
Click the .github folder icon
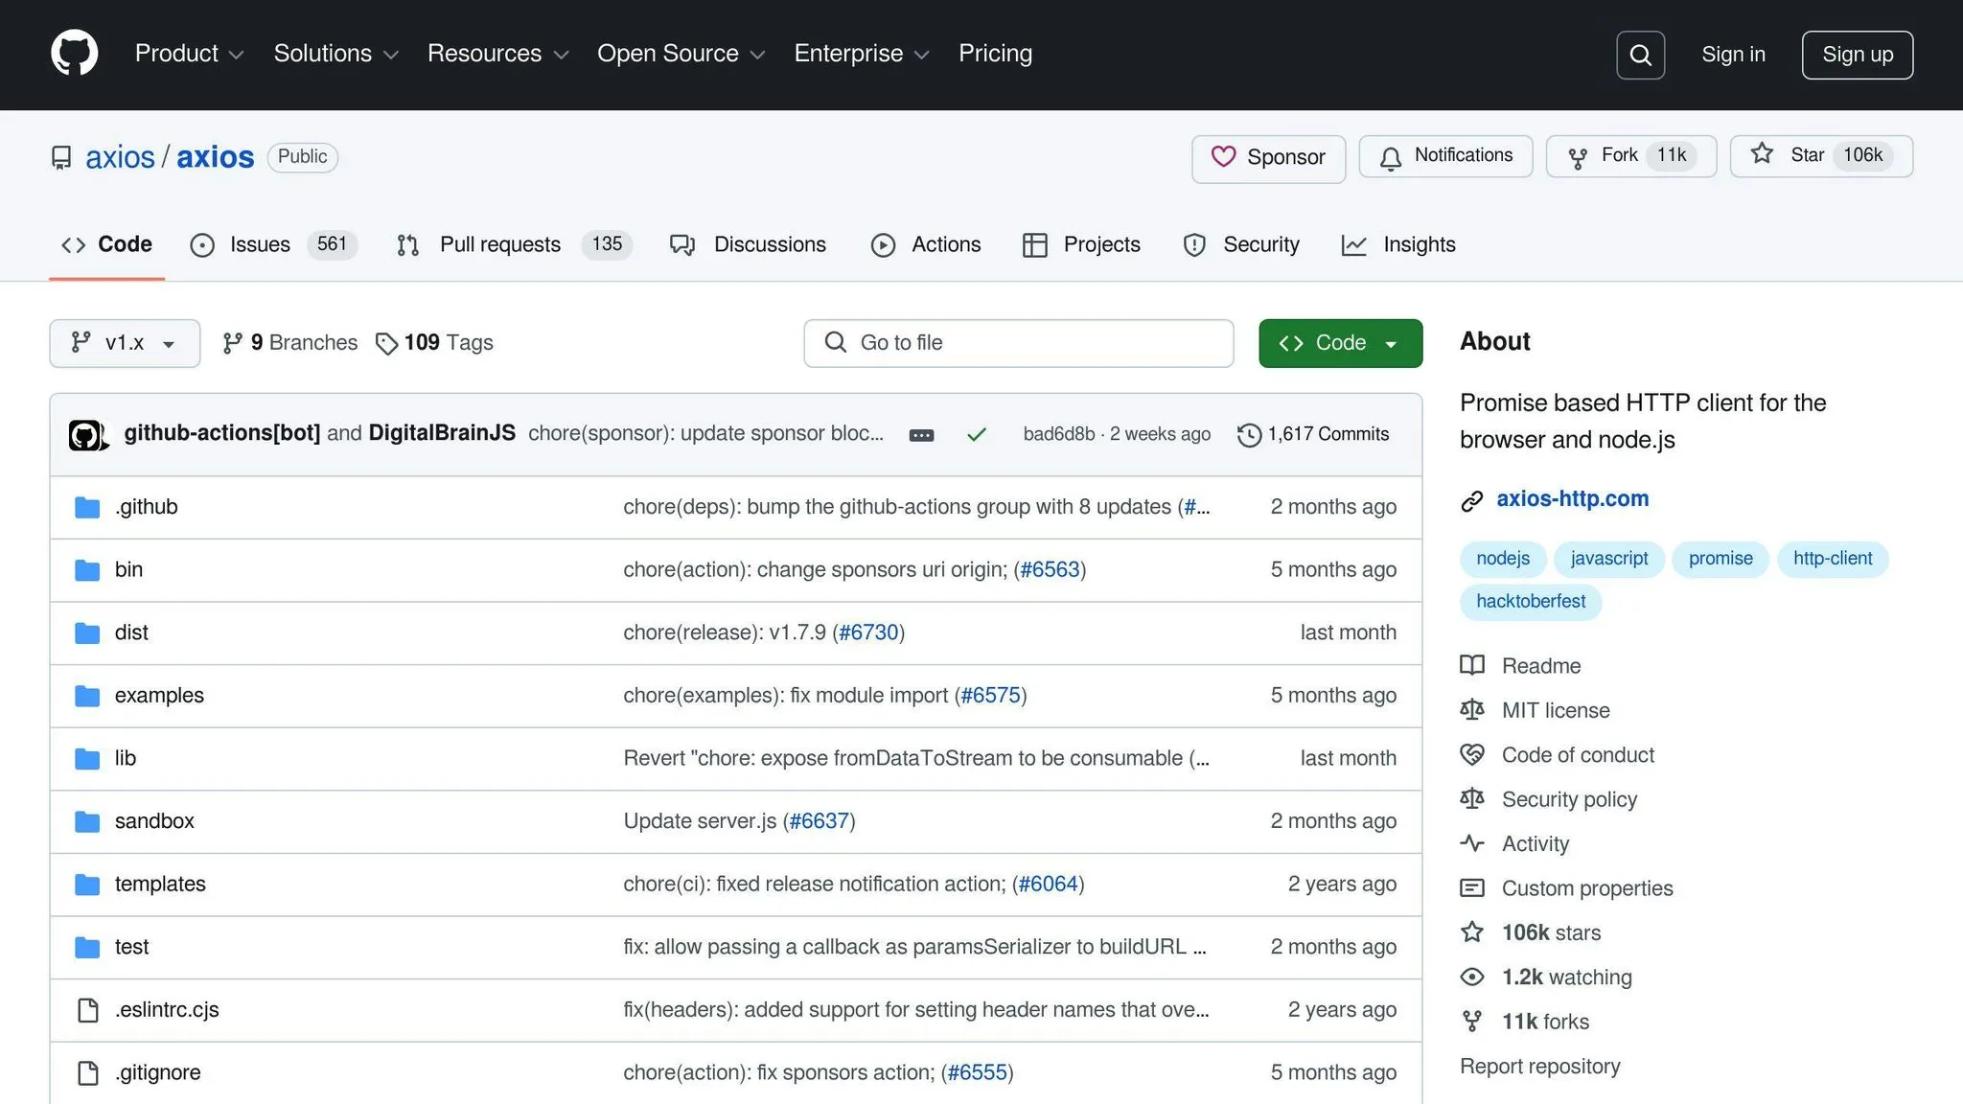click(87, 507)
